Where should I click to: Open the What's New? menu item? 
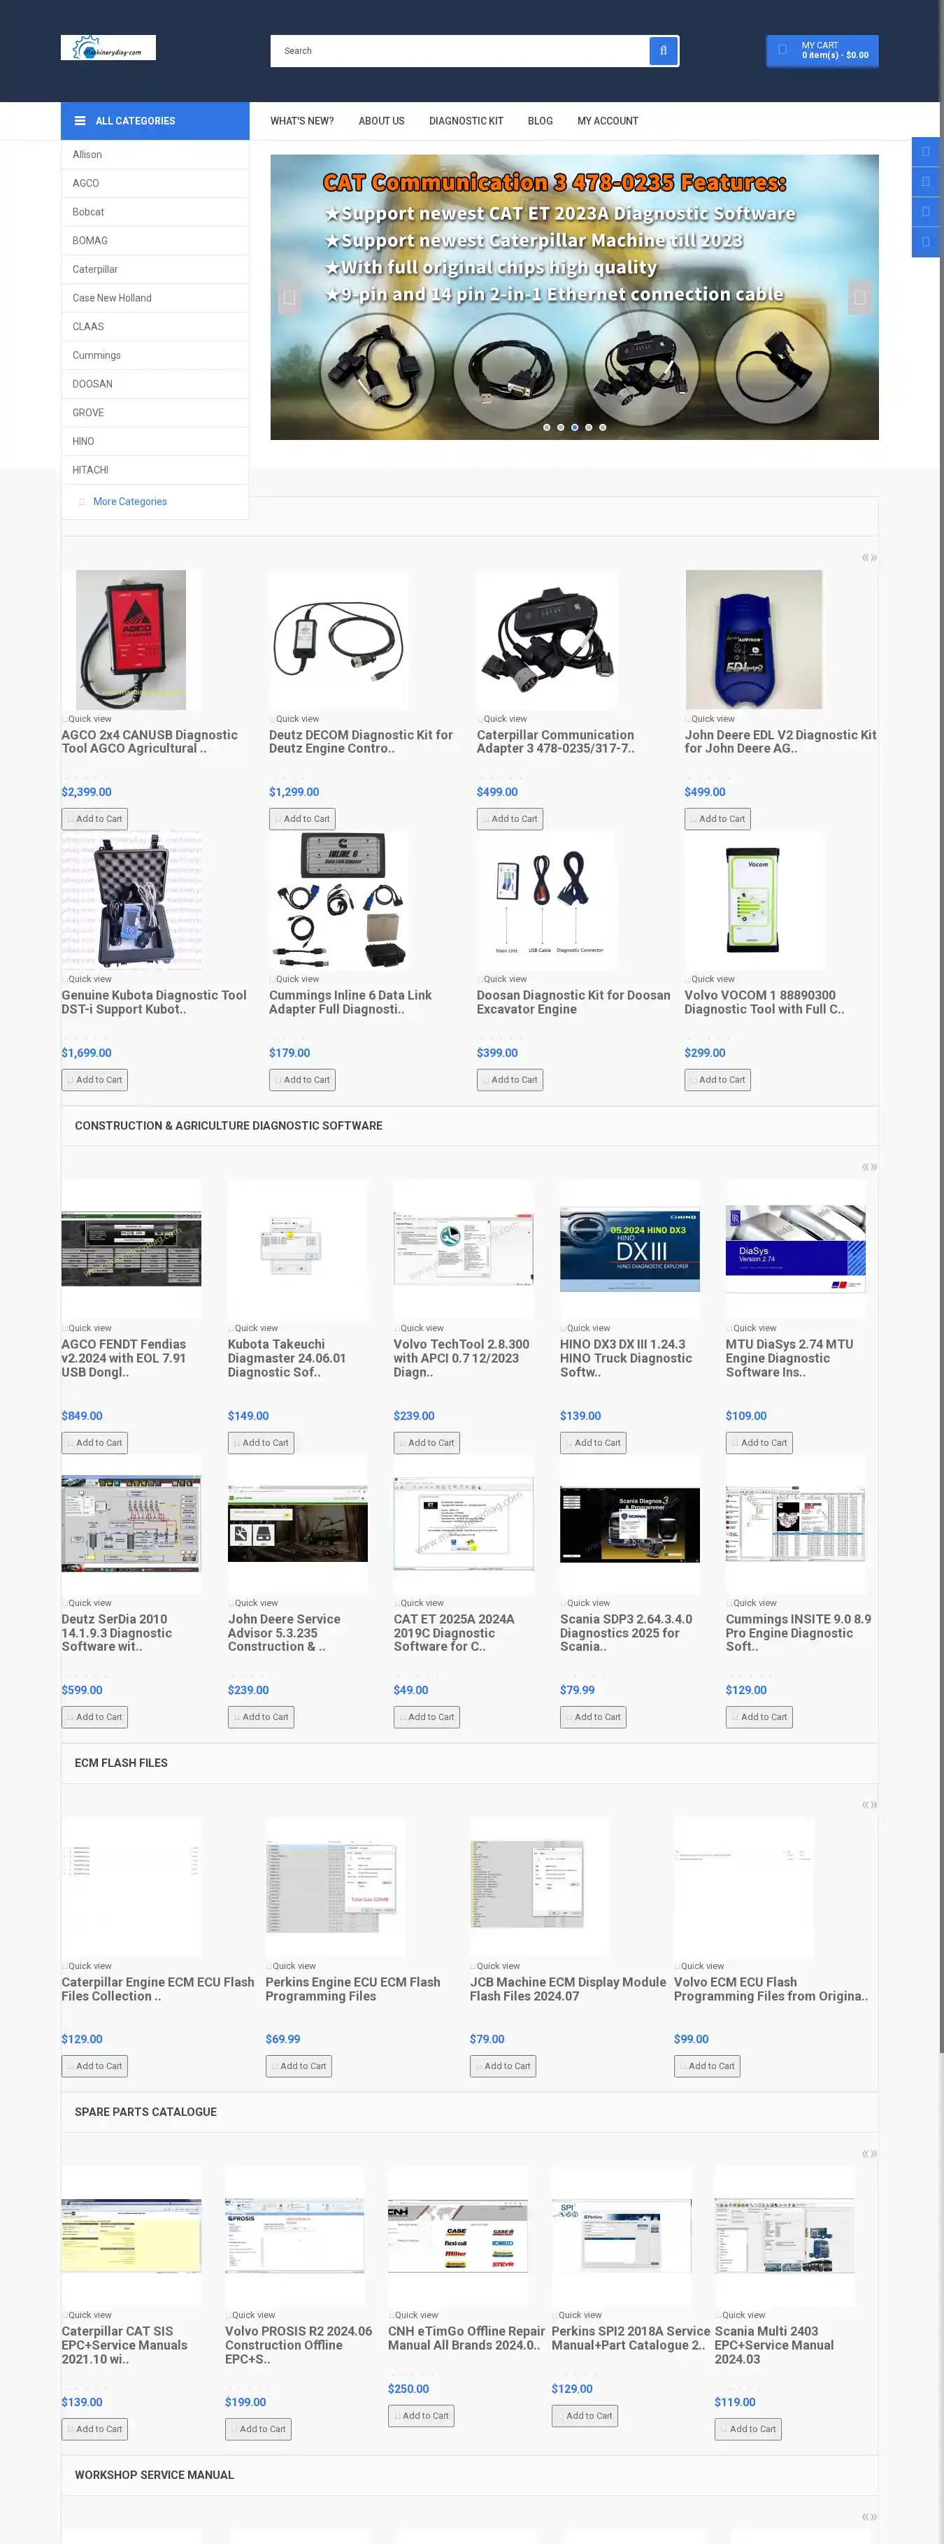(302, 120)
